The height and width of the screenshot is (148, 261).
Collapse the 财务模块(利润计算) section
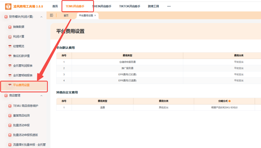tap(41, 17)
